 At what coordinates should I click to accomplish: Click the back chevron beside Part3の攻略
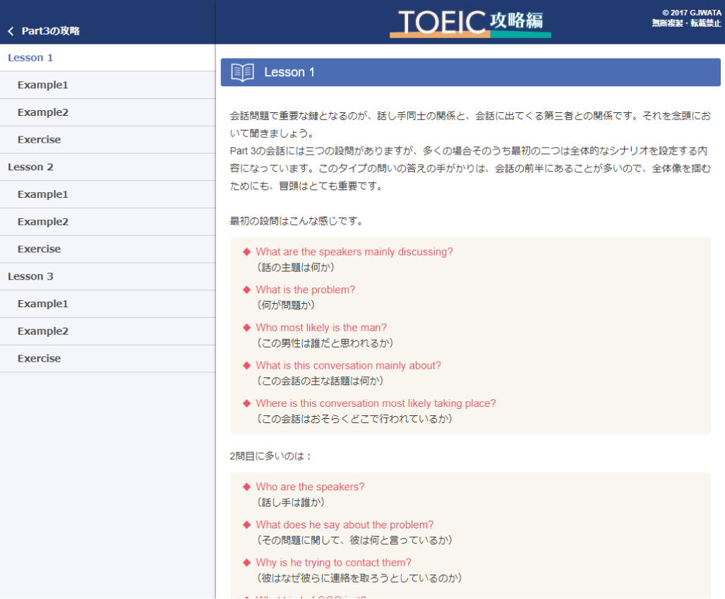(11, 31)
